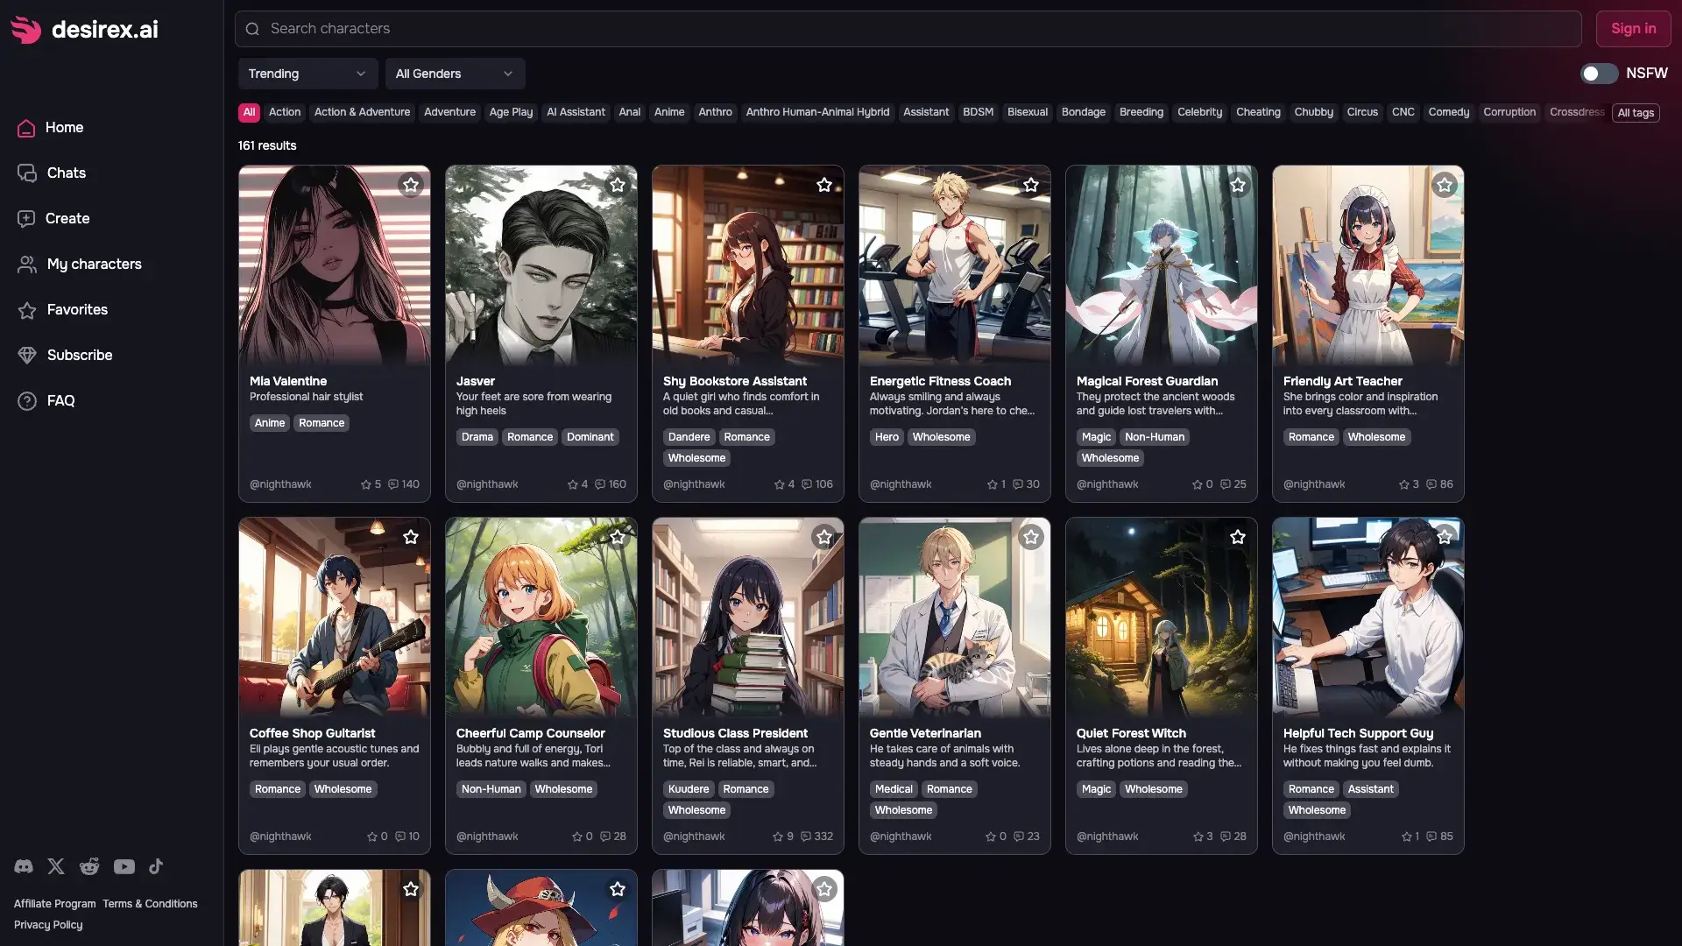The height and width of the screenshot is (946, 1682).
Task: Filter characters by the Anime tag
Action: [x=669, y=112]
